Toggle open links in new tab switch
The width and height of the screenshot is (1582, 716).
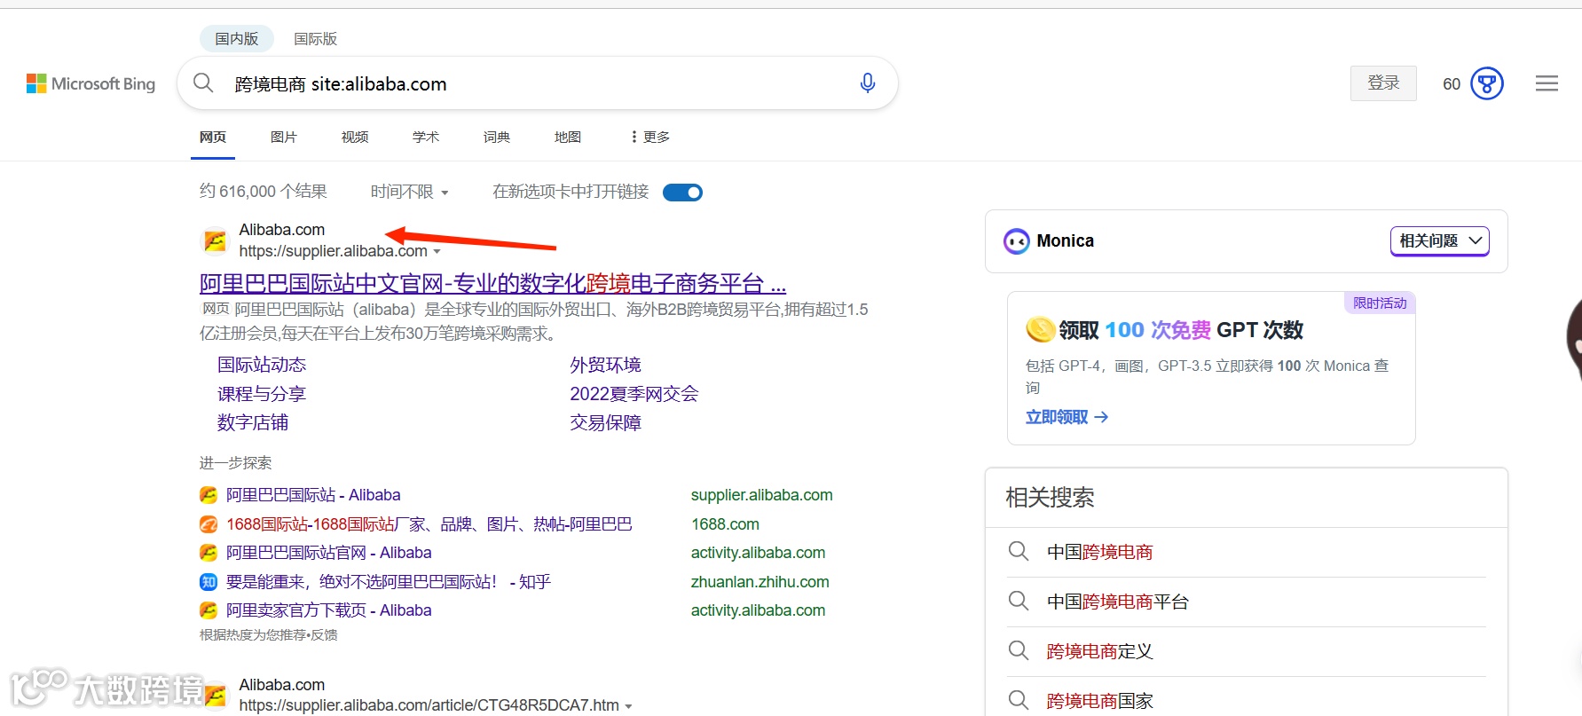tap(682, 193)
